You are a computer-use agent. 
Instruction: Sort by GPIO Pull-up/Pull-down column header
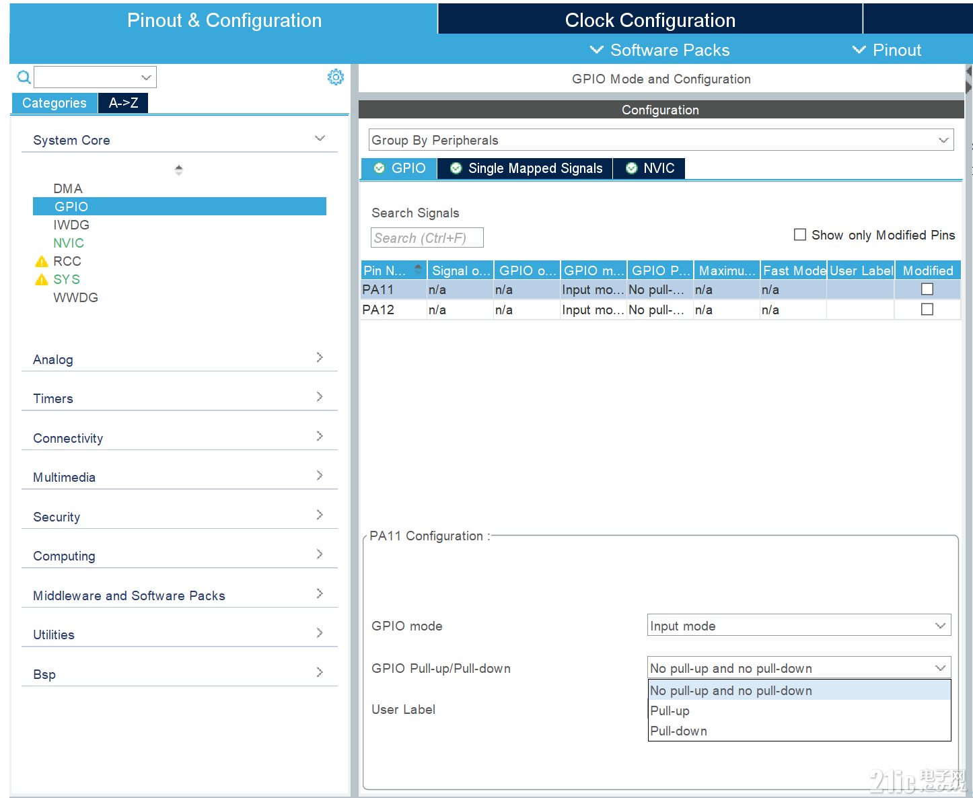(661, 270)
